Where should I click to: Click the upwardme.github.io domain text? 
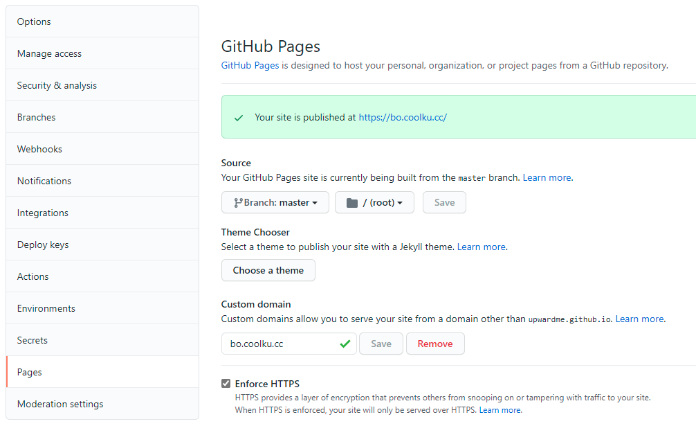point(569,319)
